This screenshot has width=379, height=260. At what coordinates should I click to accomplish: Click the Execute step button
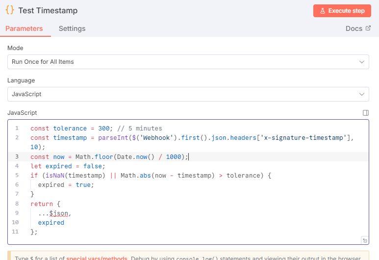342,11
